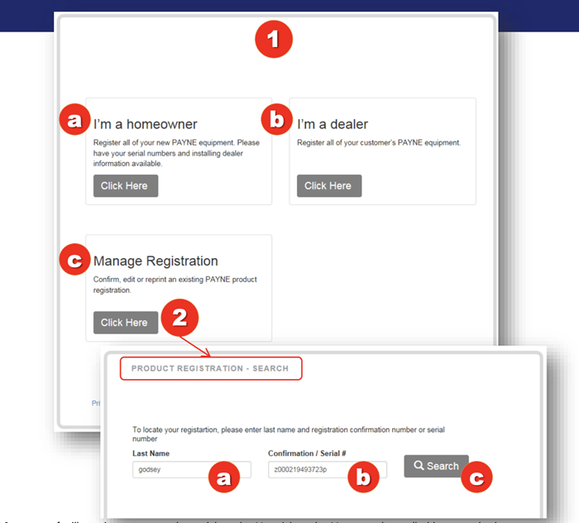
Task: Select the I'm a homeowner heading
Action: (146, 124)
